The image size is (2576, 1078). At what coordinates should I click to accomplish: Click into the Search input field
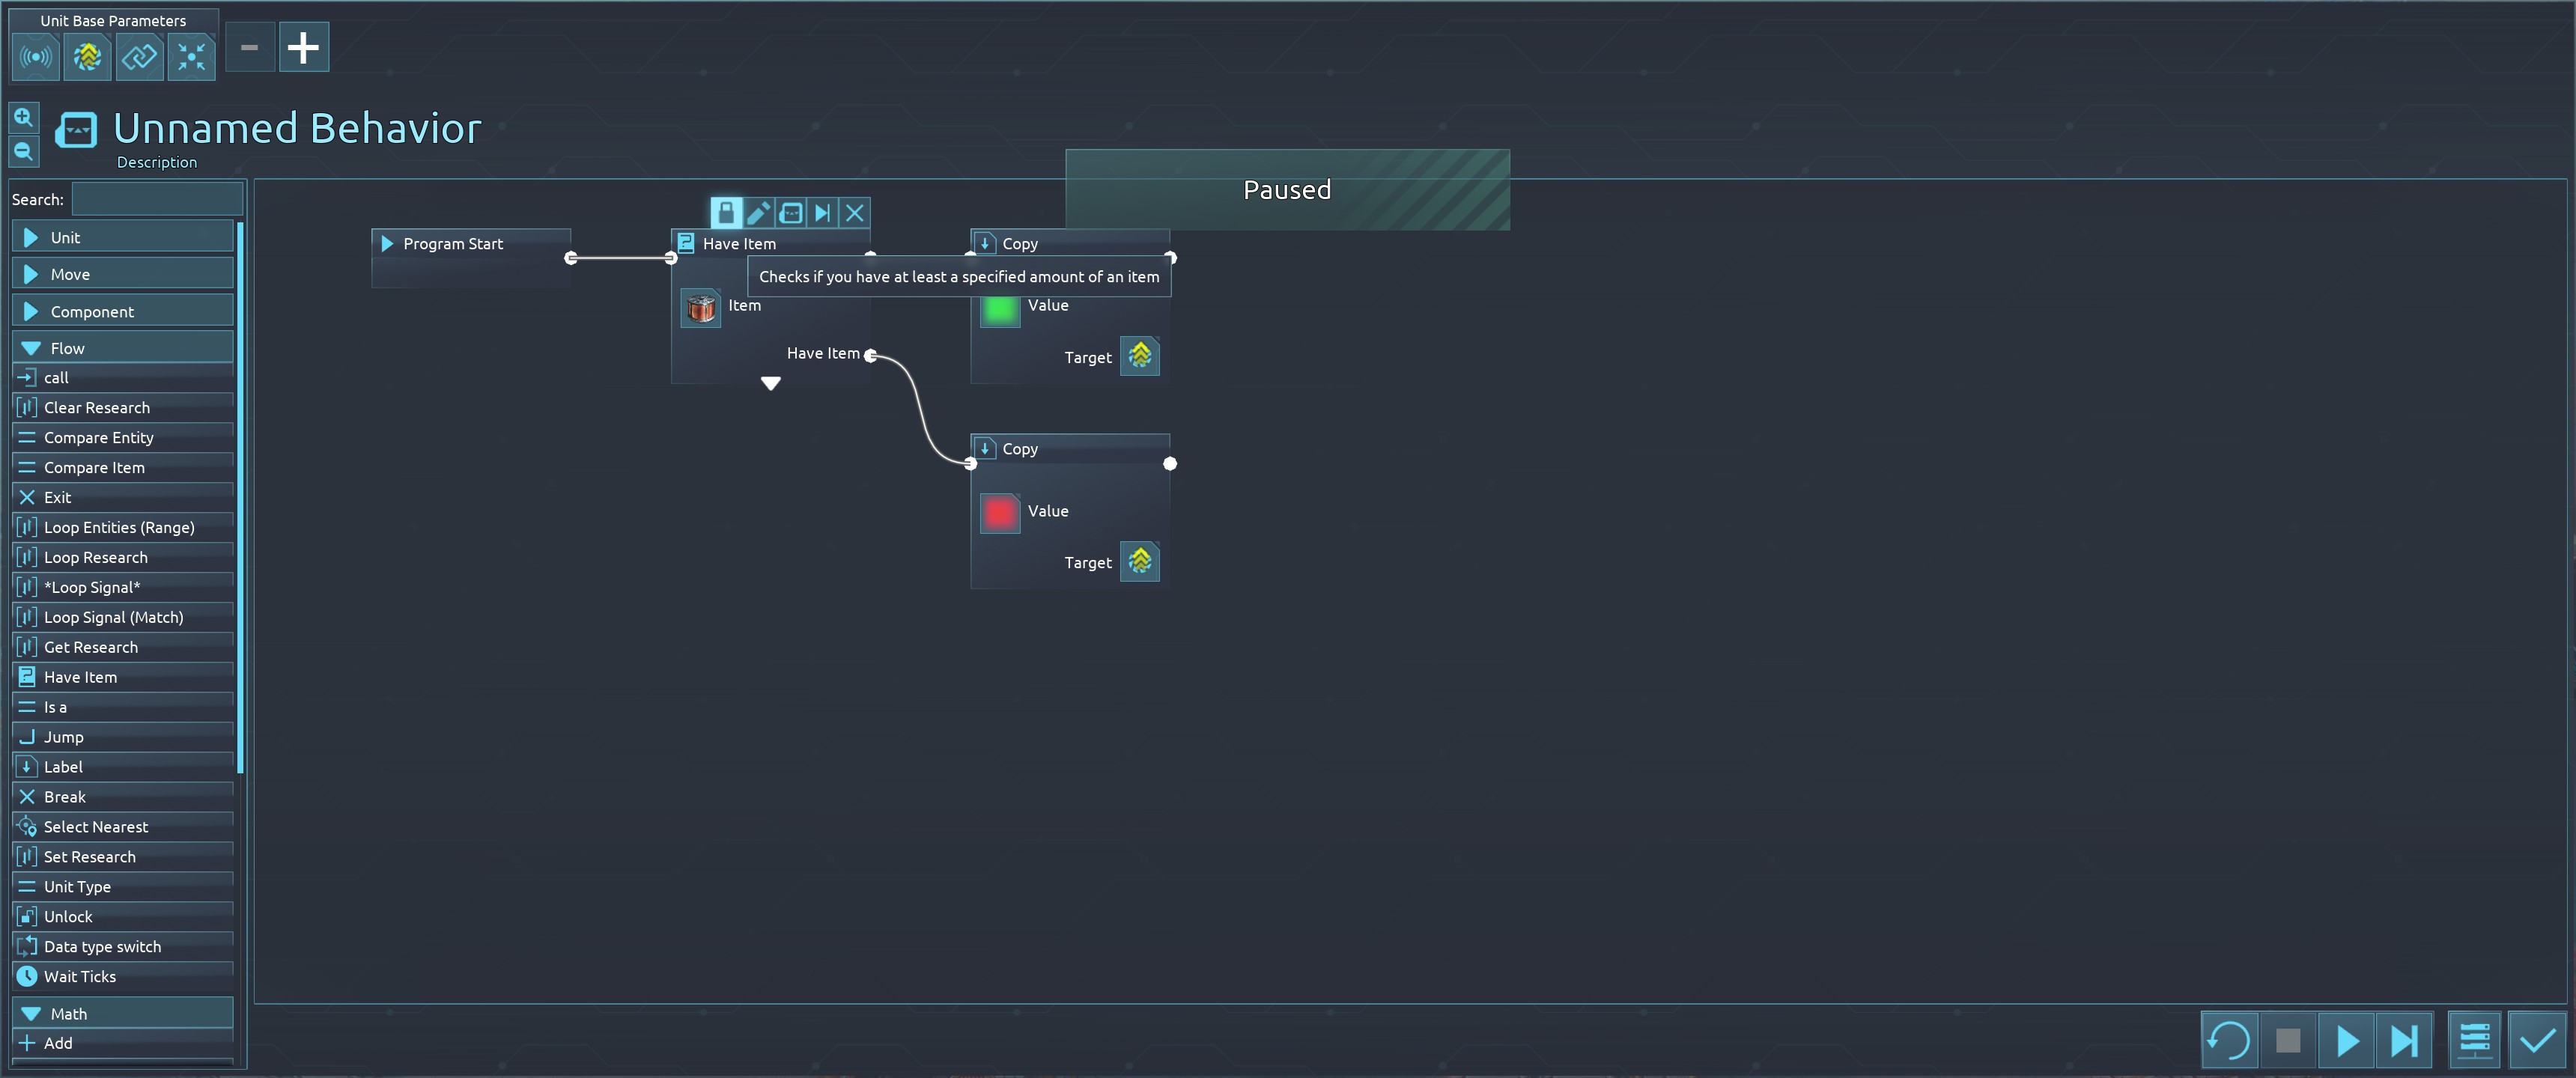(157, 199)
